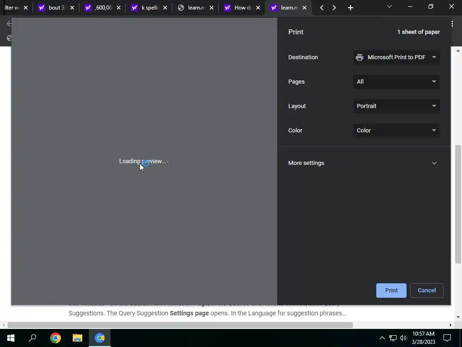462x347 pixels.
Task: Open the Pages dropdown set to All
Action: [396, 82]
